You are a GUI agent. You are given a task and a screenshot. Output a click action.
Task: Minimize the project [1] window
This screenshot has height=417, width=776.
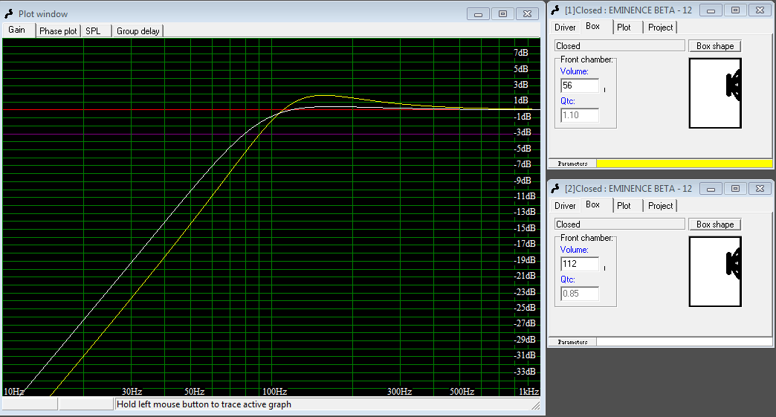tap(711, 10)
